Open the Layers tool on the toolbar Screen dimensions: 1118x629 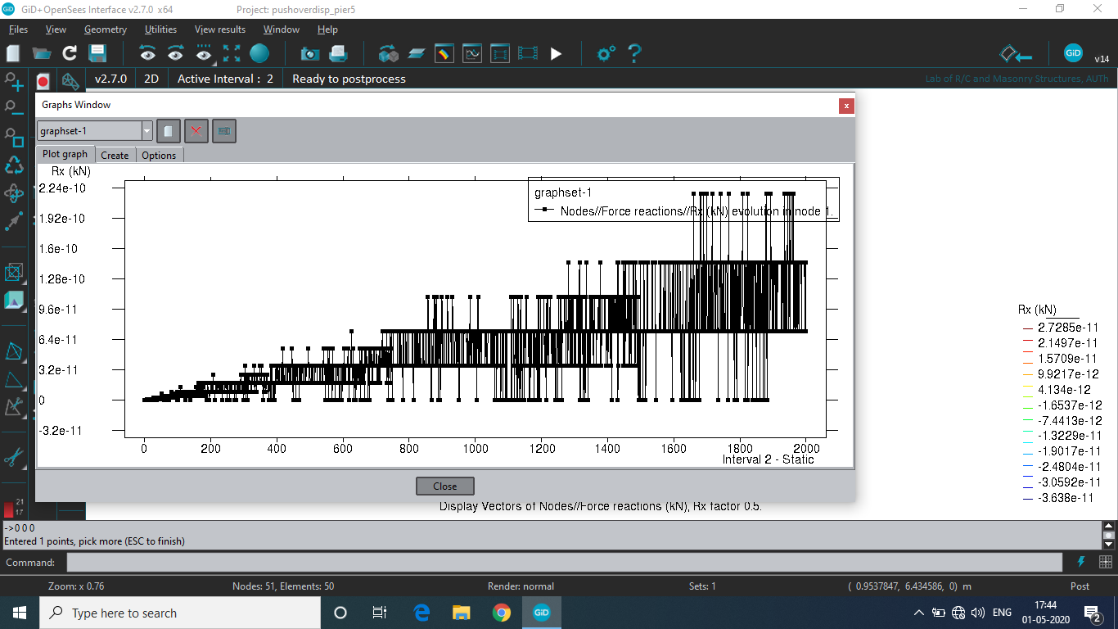pyautogui.click(x=417, y=53)
